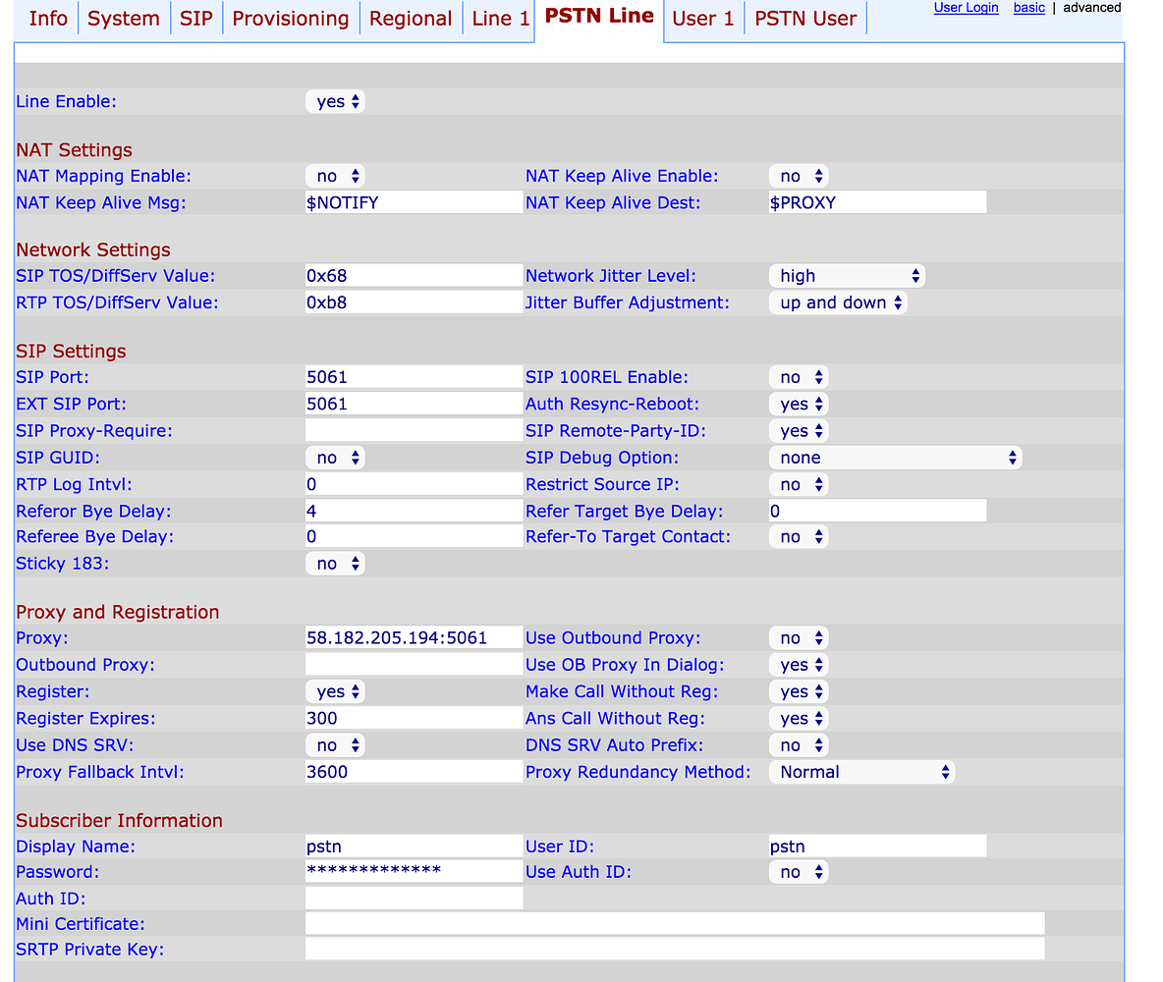Toggle the NAT Mapping Enable selector
The width and height of the screenshot is (1163, 982).
335,176
